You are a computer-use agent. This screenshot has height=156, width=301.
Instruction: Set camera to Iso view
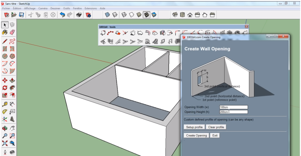click(x=175, y=15)
